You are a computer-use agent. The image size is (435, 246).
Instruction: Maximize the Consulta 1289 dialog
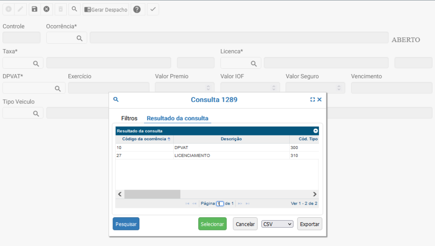coord(313,100)
